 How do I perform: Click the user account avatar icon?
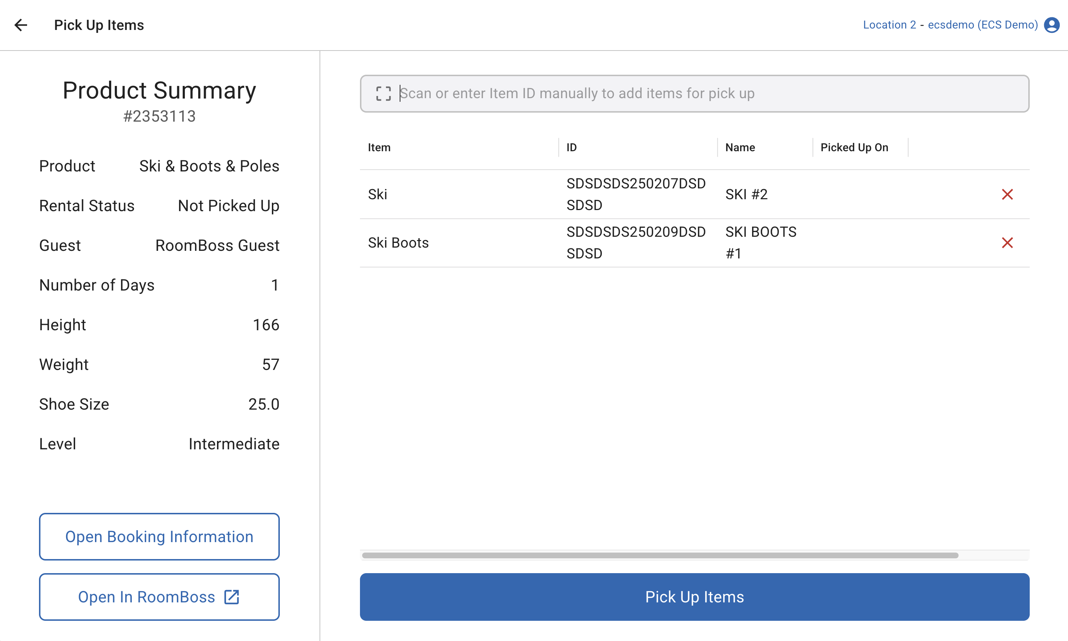(x=1052, y=25)
